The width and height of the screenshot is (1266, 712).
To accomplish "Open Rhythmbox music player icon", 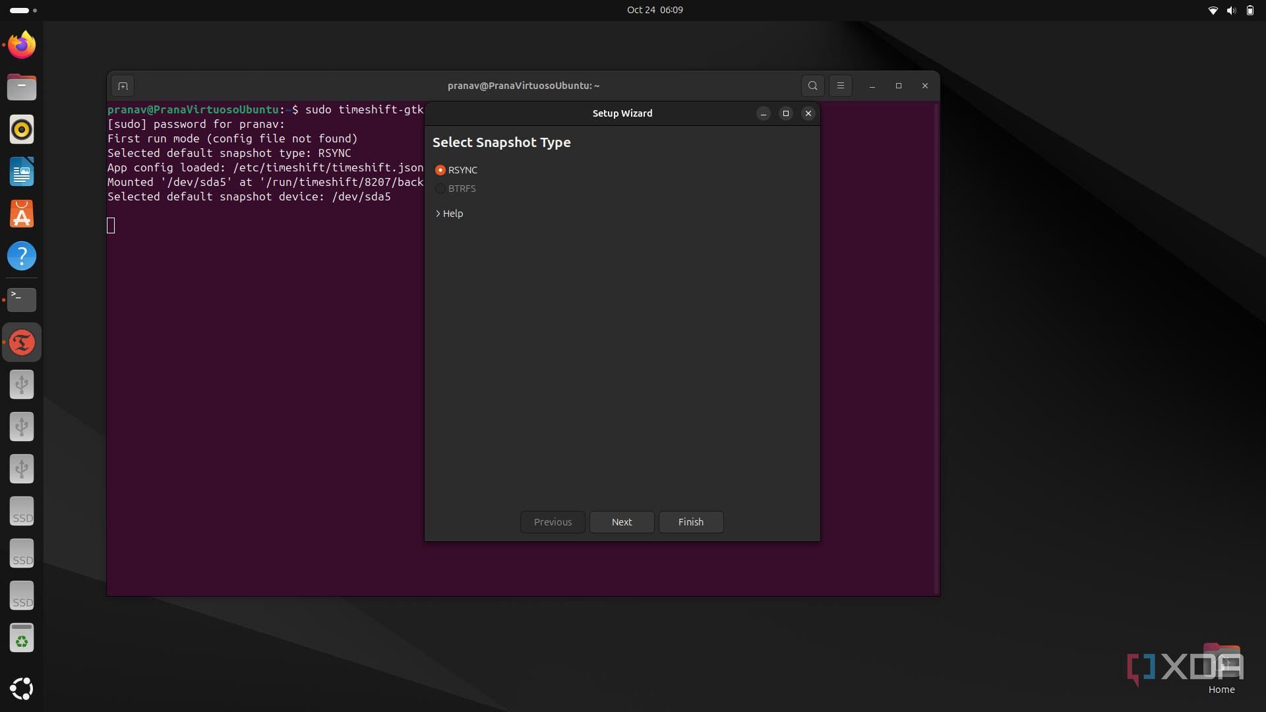I will pyautogui.click(x=22, y=129).
